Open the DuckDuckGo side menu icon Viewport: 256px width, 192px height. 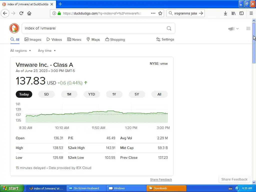tap(248, 28)
